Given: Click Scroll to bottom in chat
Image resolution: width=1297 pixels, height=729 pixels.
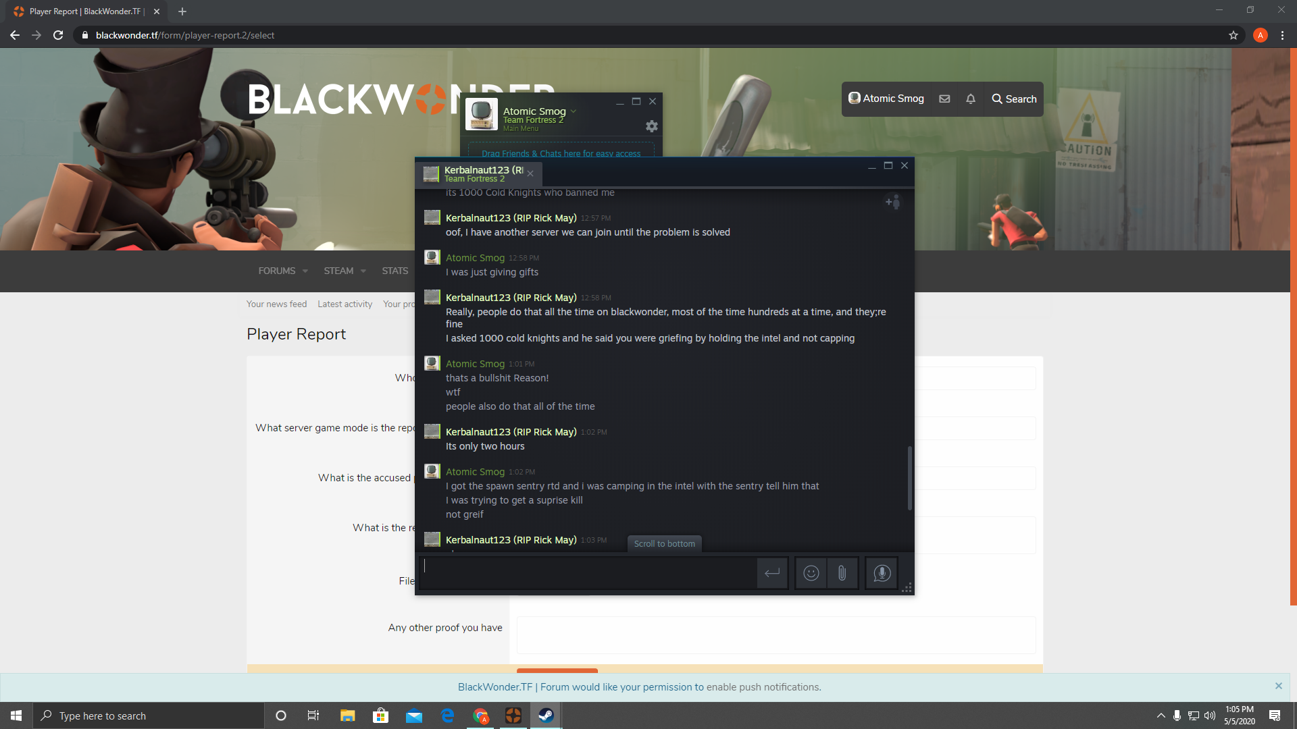Looking at the screenshot, I should tap(665, 543).
